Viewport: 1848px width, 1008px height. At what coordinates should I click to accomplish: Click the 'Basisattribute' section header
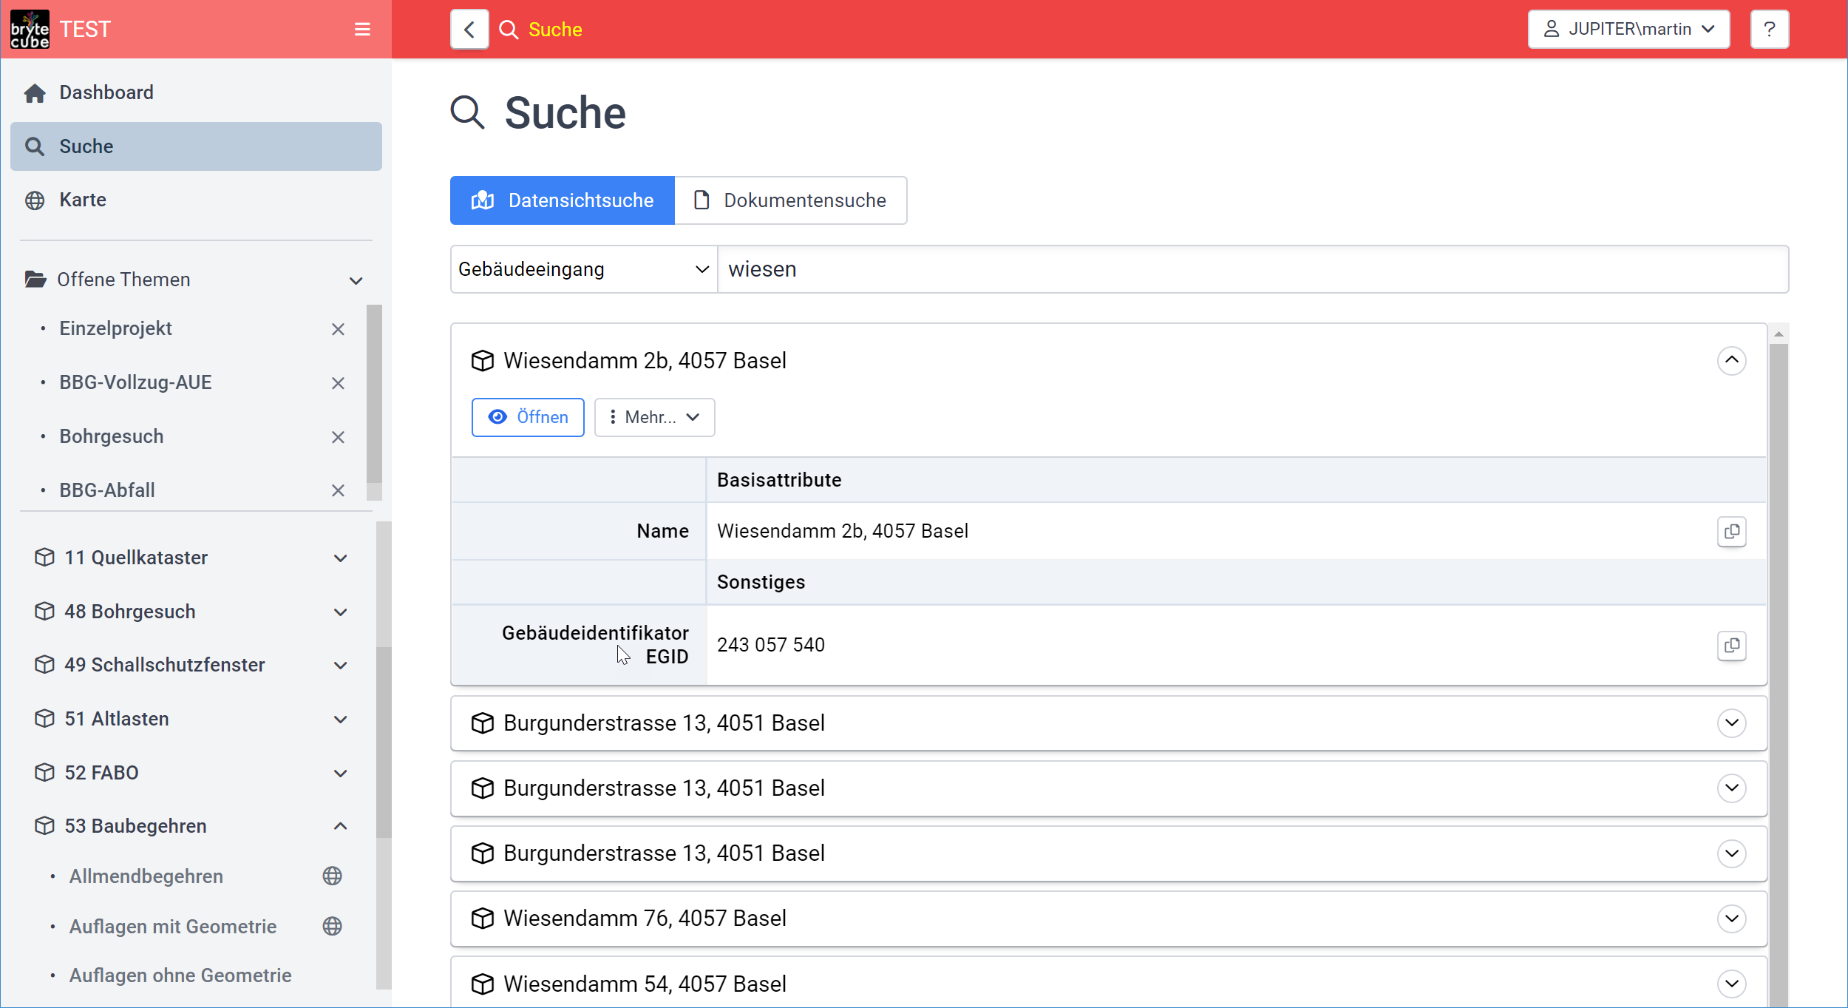coord(779,480)
